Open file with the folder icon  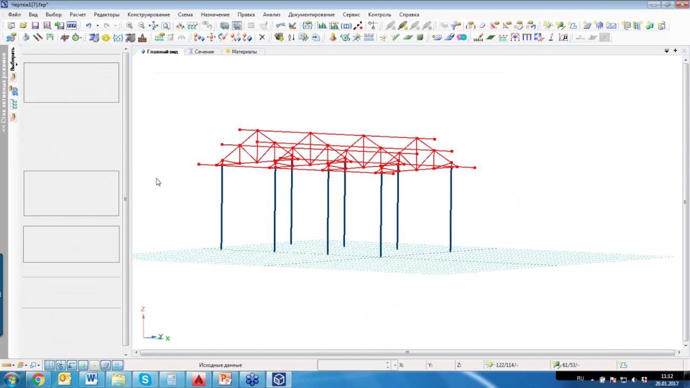coord(23,25)
